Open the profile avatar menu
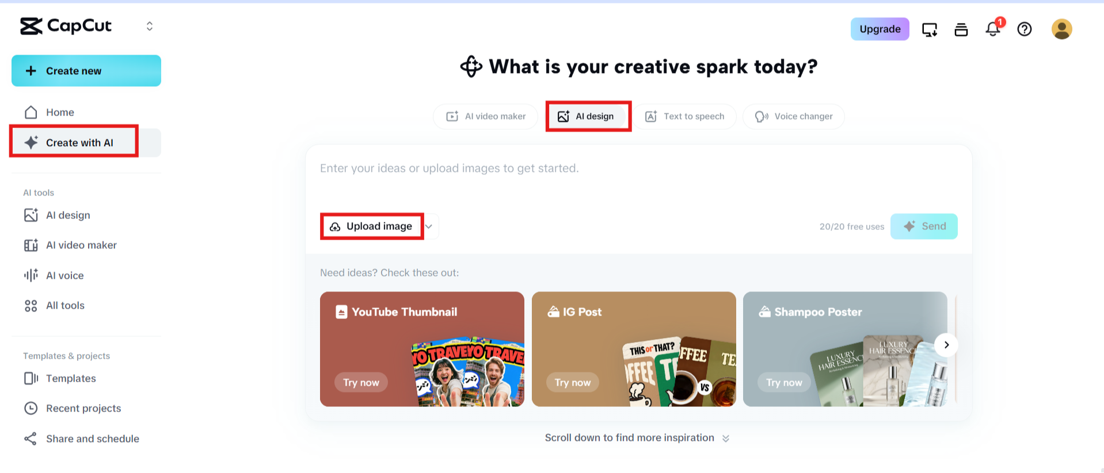This screenshot has width=1104, height=473. [x=1061, y=29]
